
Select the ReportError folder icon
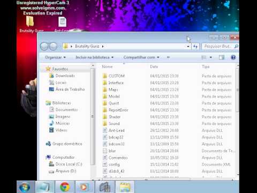click(x=105, y=110)
